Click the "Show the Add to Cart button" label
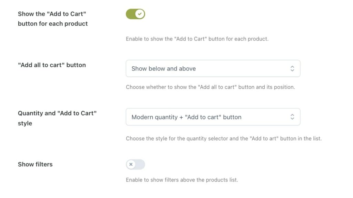 [53, 19]
